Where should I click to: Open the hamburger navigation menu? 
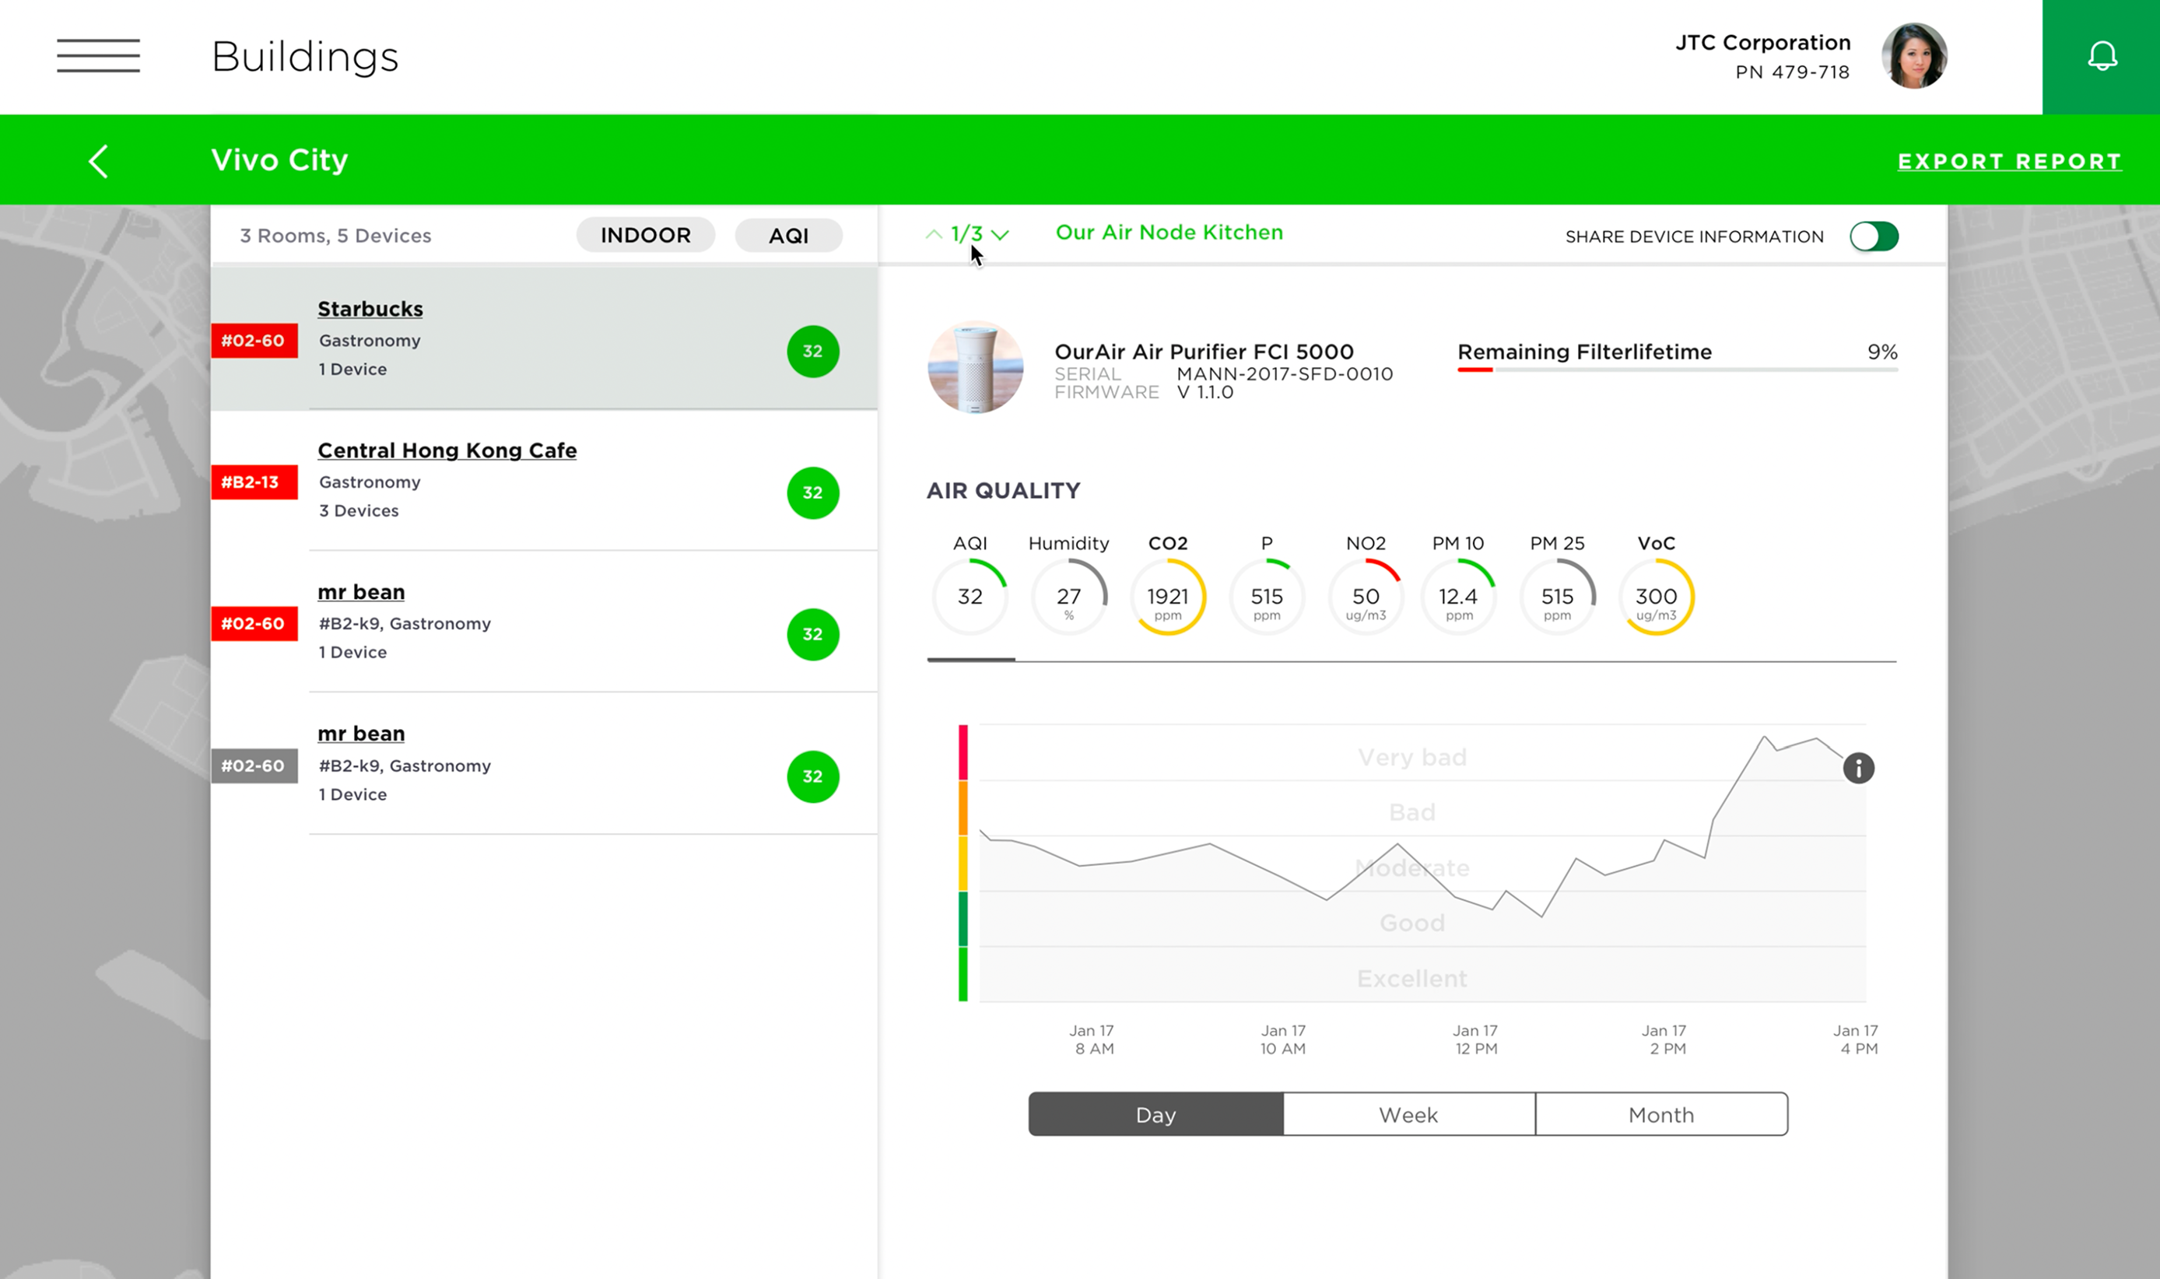pos(97,55)
